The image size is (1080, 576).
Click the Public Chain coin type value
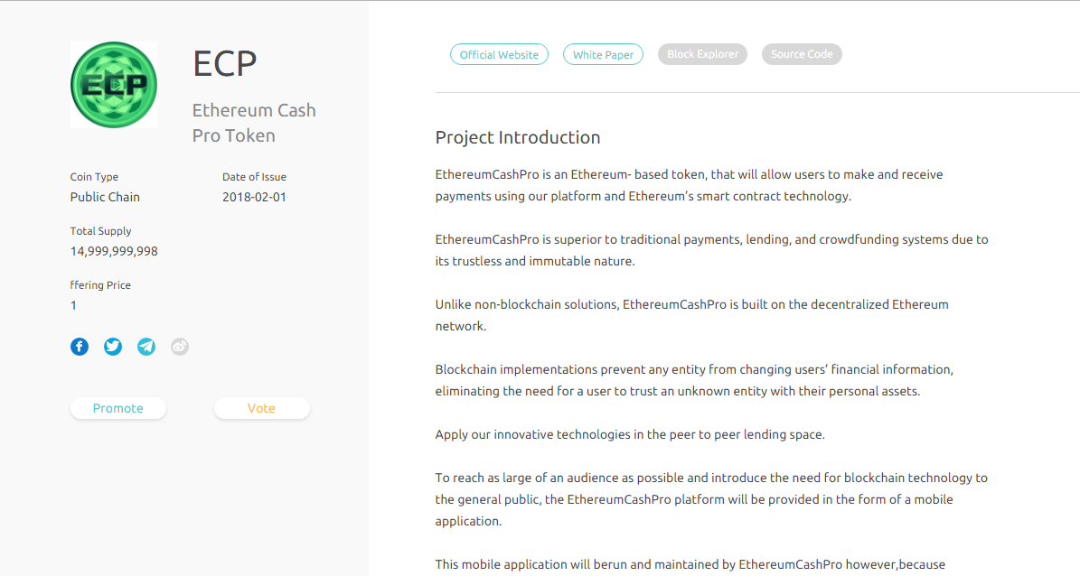point(105,197)
